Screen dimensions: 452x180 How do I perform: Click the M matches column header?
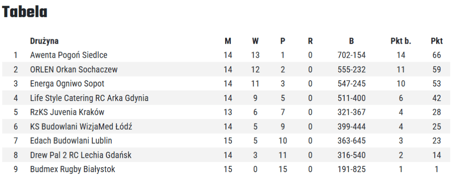point(228,41)
